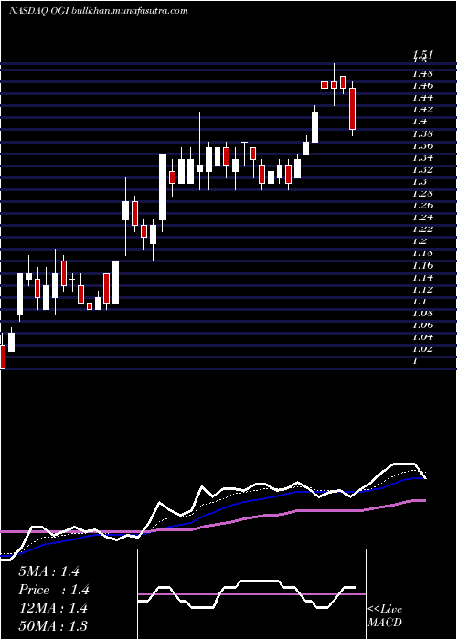This screenshot has width=457, height=640.
Task: Click the 1.24 price axis label
Action: (422, 218)
